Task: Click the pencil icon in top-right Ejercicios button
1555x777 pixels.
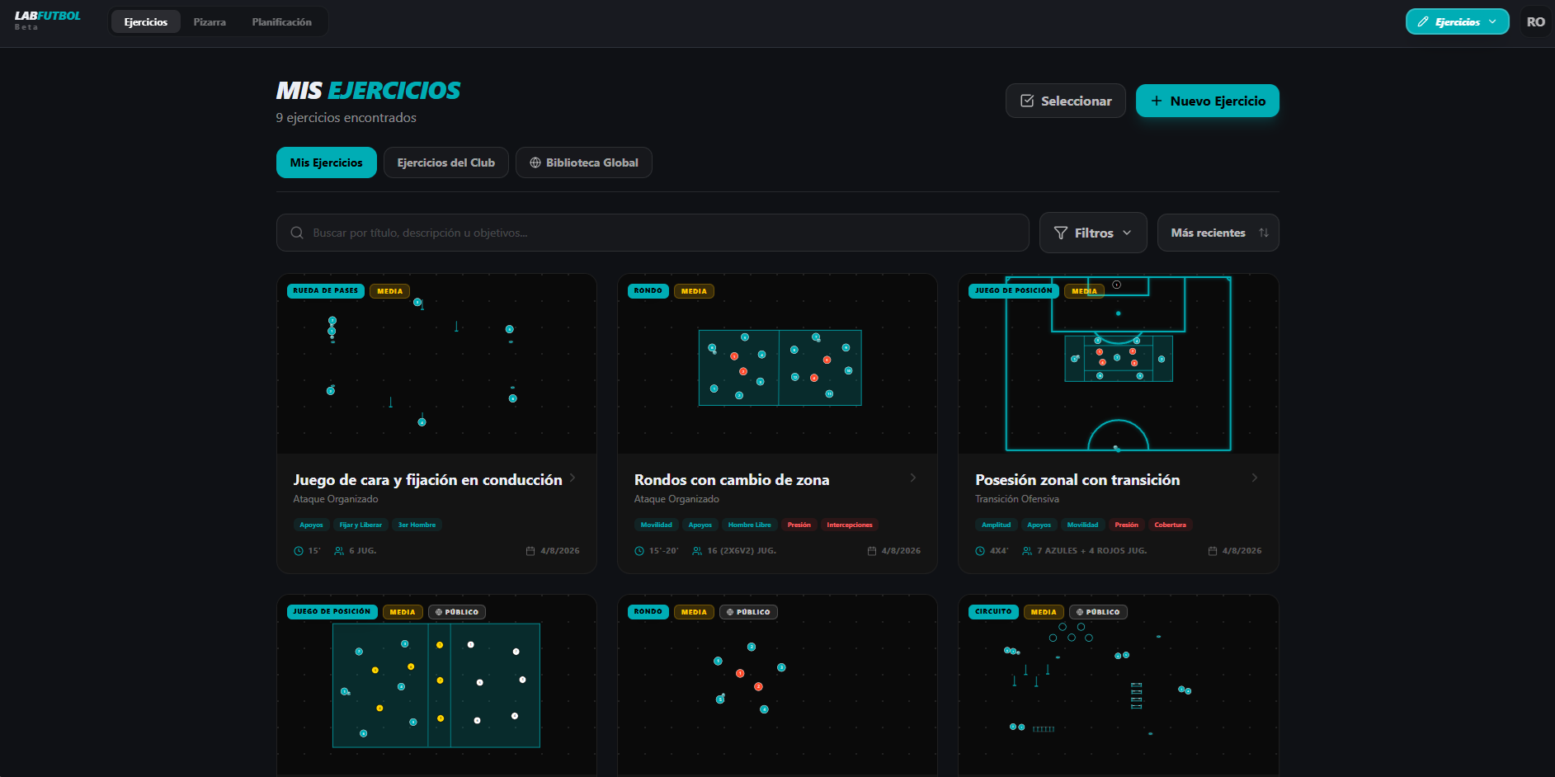Action: click(1423, 22)
